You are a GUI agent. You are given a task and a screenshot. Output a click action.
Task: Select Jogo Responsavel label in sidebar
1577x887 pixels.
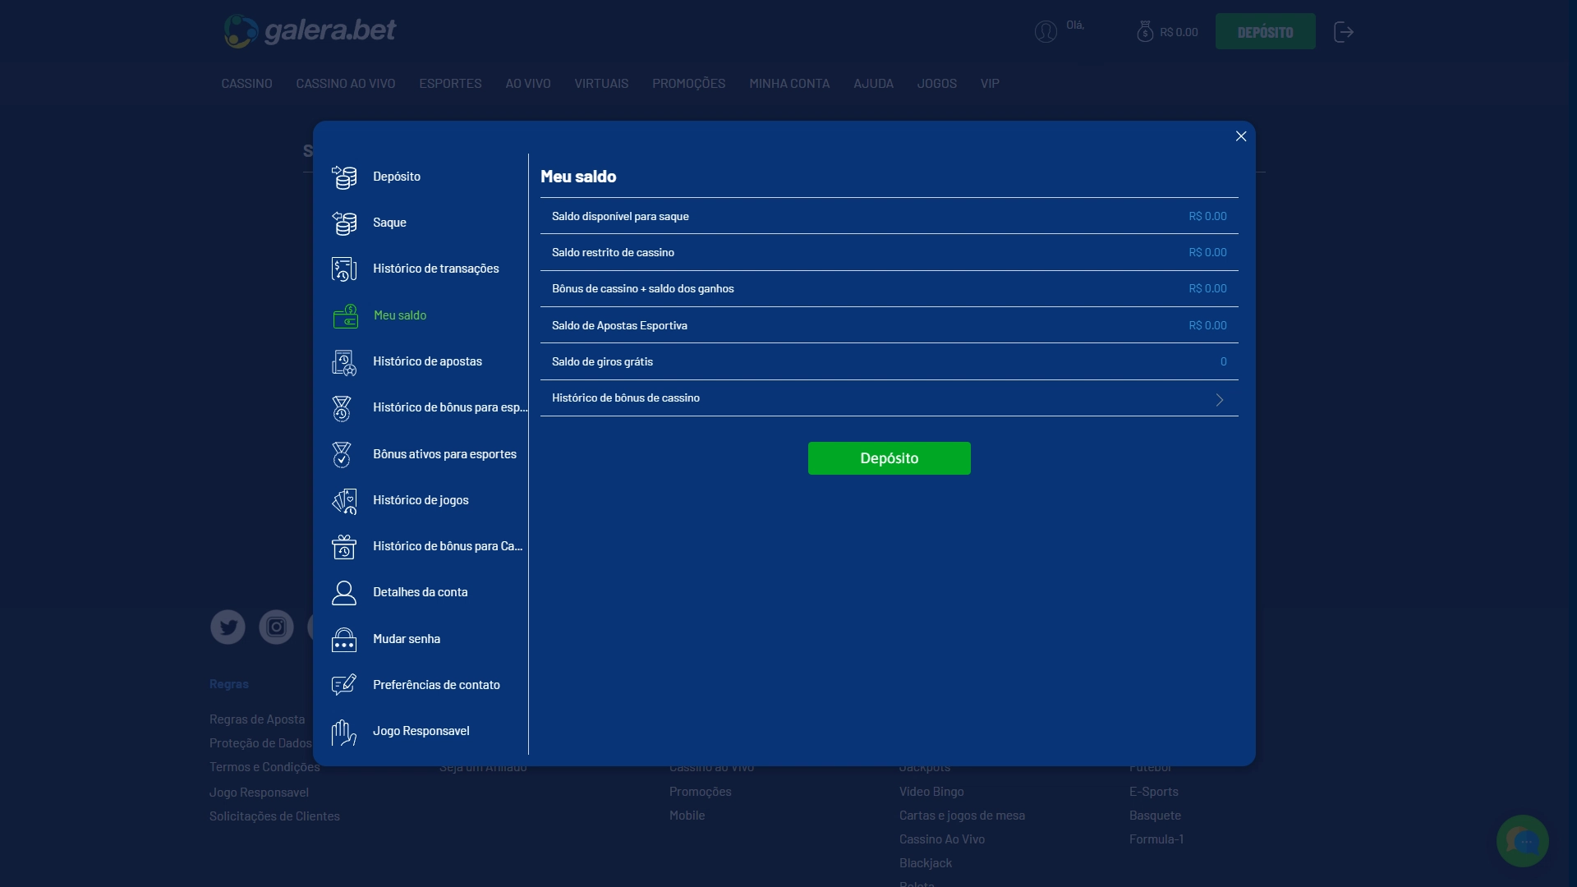(x=421, y=731)
